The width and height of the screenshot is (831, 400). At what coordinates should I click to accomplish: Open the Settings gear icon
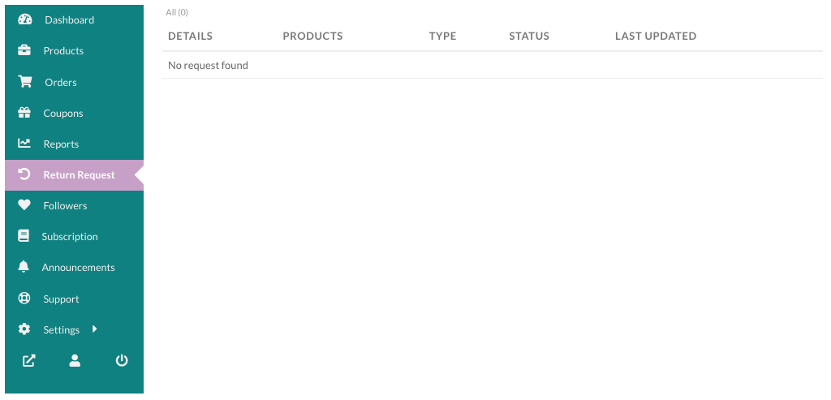coord(24,329)
